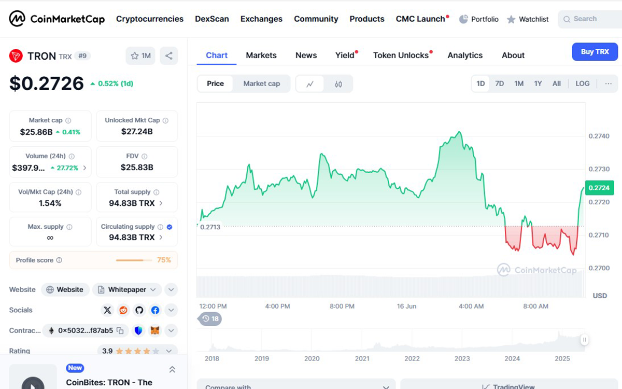Screen dimensions: 622x389
Task: Set chart range to 1M
Action: (519, 84)
